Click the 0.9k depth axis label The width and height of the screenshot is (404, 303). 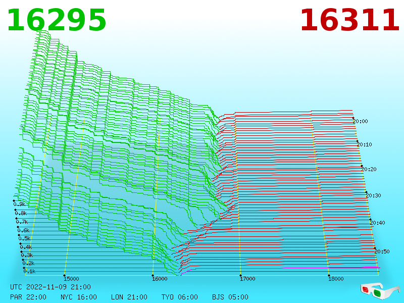click(x=19, y=204)
